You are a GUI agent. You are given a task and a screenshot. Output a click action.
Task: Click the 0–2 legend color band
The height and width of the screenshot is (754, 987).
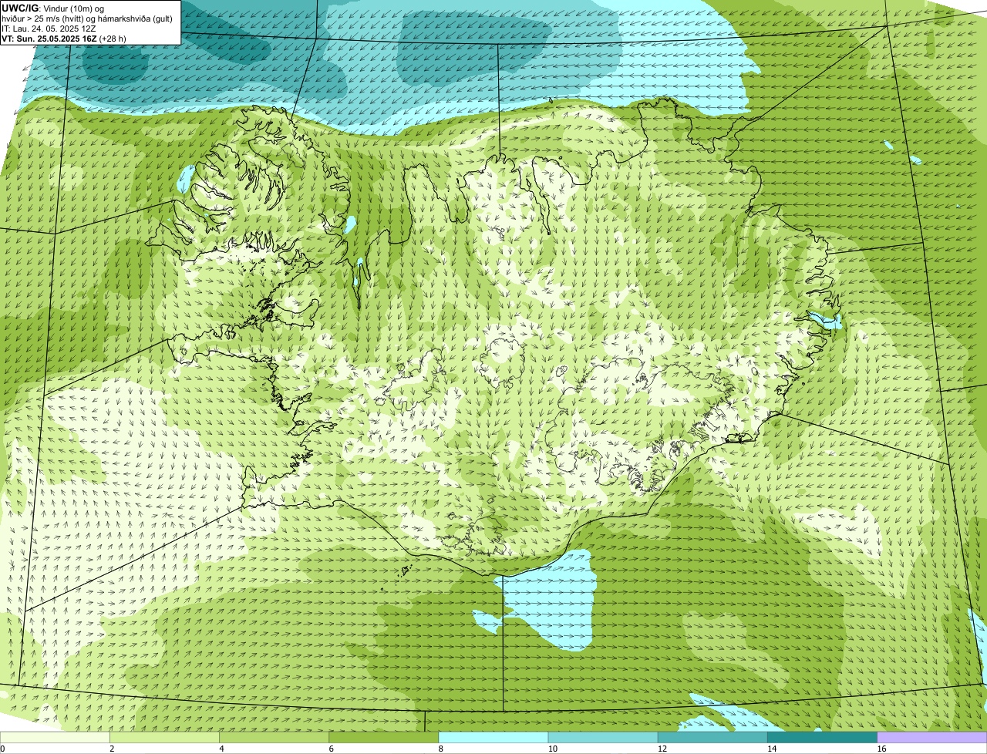pos(55,737)
